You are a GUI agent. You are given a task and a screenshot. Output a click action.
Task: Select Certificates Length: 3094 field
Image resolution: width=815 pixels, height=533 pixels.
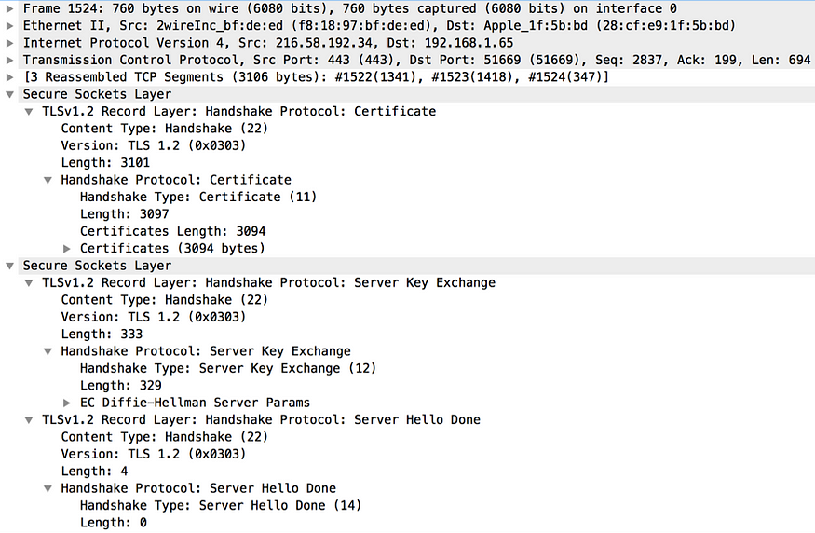pos(172,231)
